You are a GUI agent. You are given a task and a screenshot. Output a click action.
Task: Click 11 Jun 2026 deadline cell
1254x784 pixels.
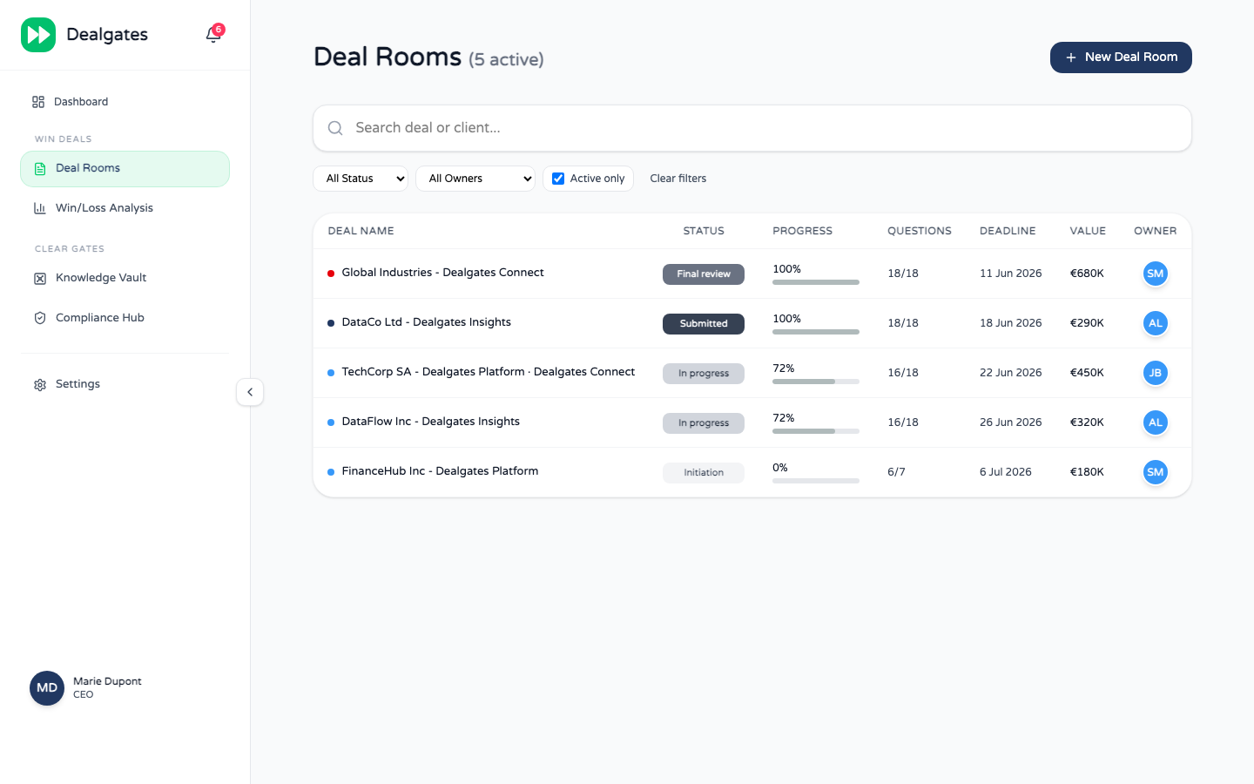(1010, 274)
